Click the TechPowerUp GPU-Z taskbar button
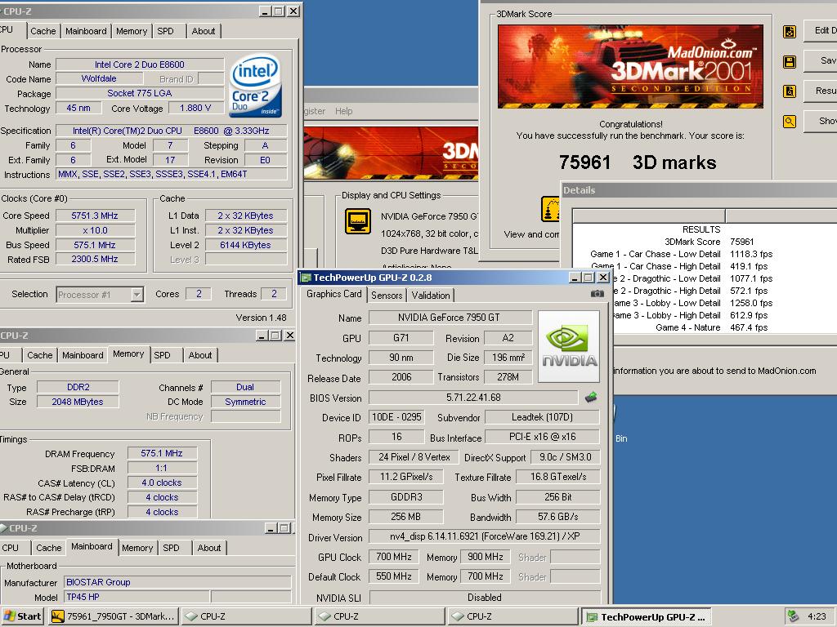The image size is (837, 627). [646, 616]
